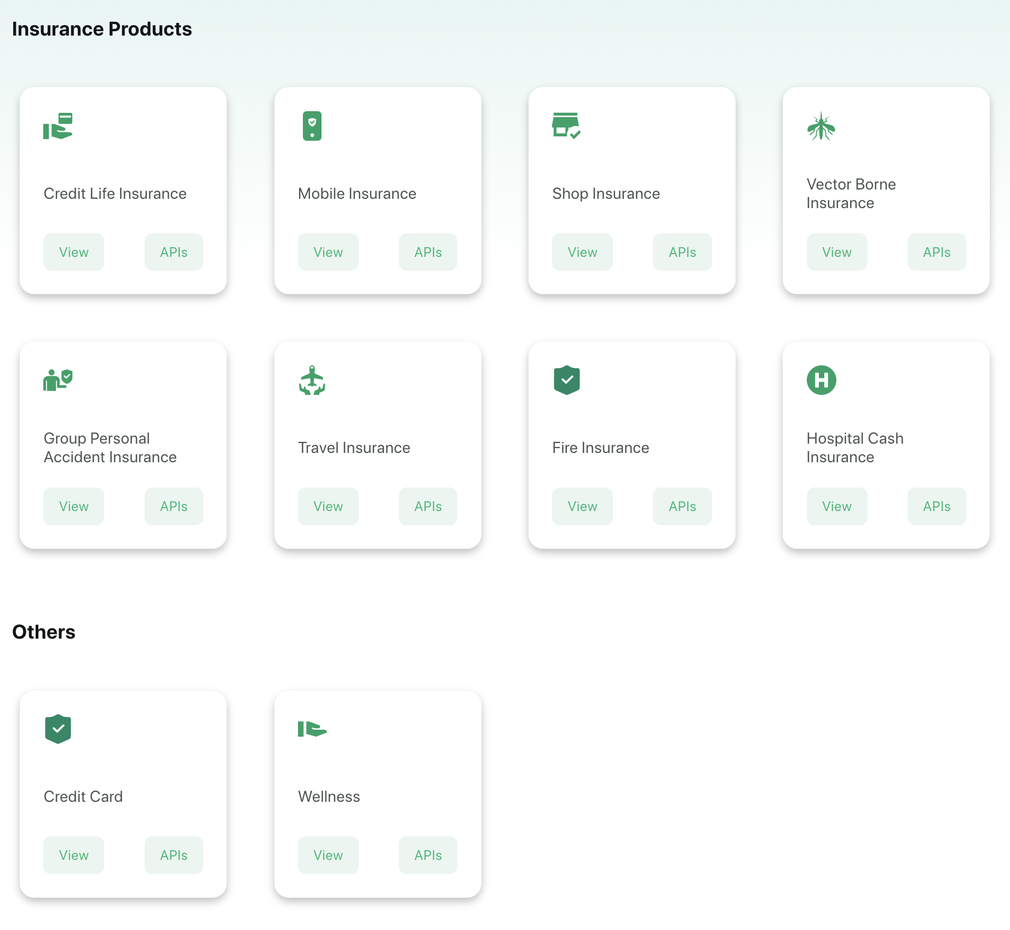This screenshot has width=1010, height=930.
Task: View the Mobile Insurance product
Action: [x=328, y=252]
